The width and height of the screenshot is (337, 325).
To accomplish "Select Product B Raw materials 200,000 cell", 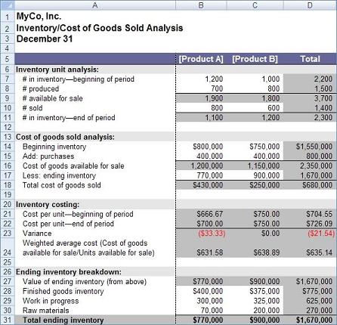I will click(255, 311).
